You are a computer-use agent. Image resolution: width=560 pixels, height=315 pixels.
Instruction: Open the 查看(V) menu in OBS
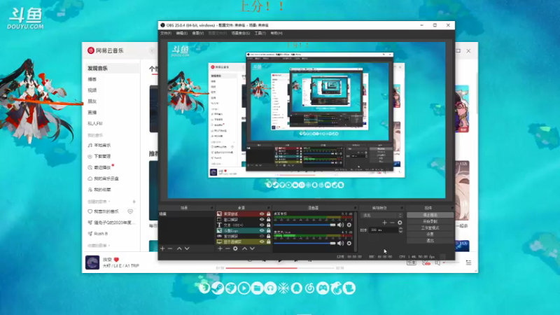tap(198, 33)
